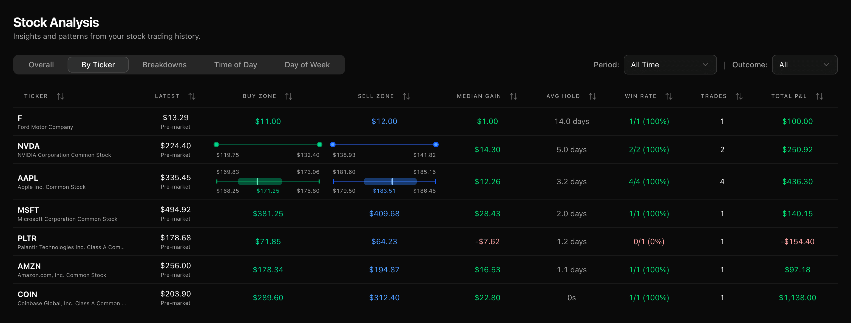851x323 pixels.
Task: Click NVDA buy zone high point $132.40
Action: pos(319,145)
